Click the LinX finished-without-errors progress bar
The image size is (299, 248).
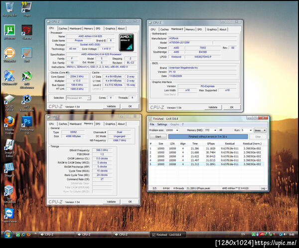pyautogui.click(x=208, y=137)
